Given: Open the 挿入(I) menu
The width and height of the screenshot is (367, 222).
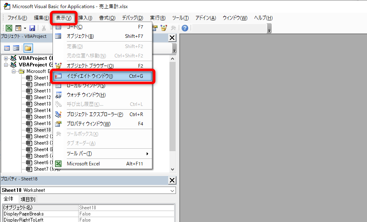Looking at the screenshot, I should click(x=85, y=18).
